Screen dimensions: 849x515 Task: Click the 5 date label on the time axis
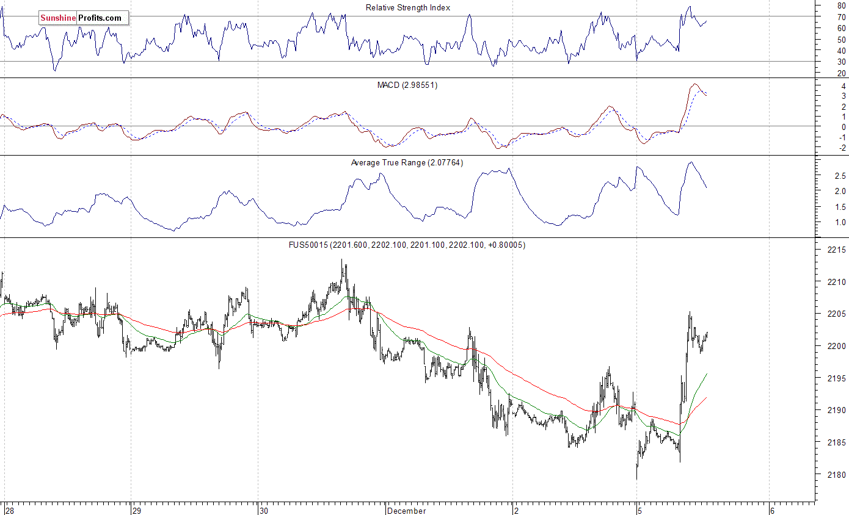tap(639, 511)
